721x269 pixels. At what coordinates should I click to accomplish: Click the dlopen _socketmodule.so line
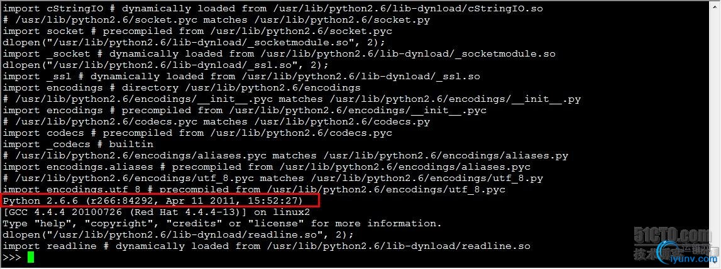coord(194,42)
